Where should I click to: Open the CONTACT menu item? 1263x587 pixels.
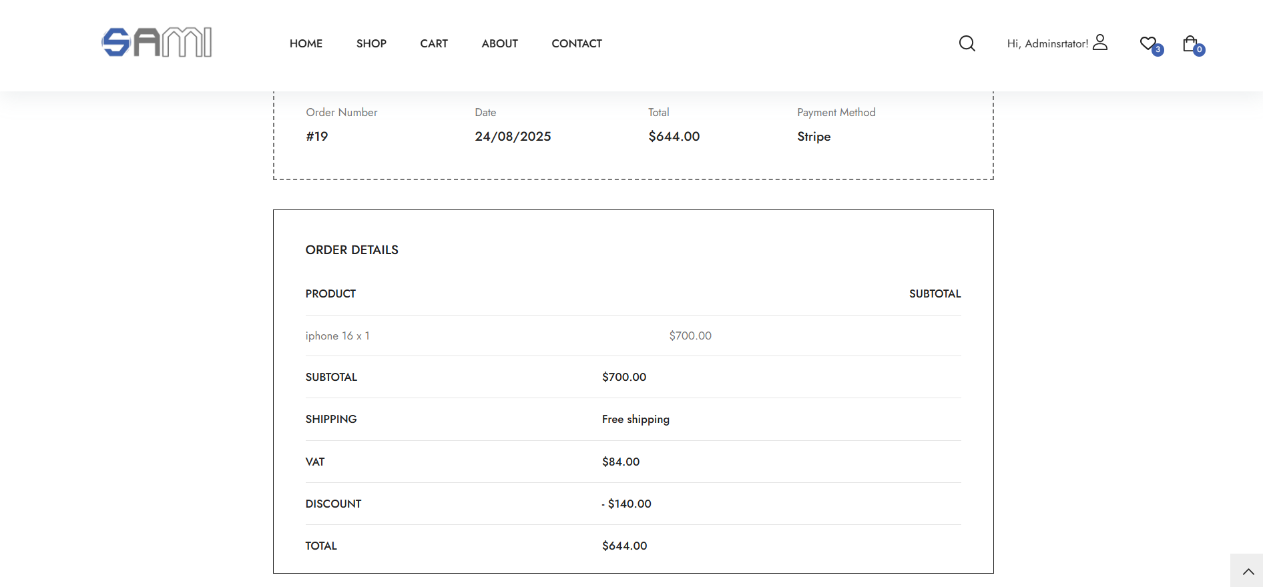coord(577,43)
